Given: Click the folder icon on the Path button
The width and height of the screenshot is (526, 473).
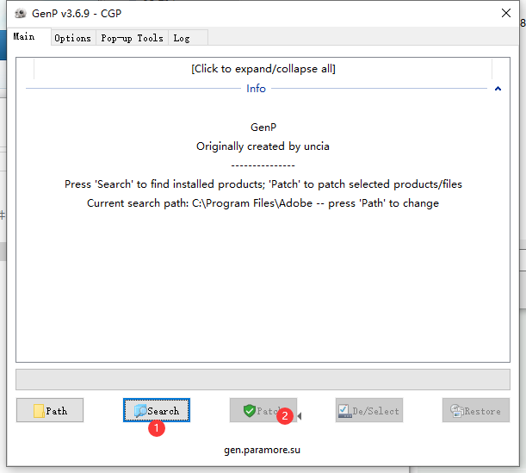Looking at the screenshot, I should point(39,411).
